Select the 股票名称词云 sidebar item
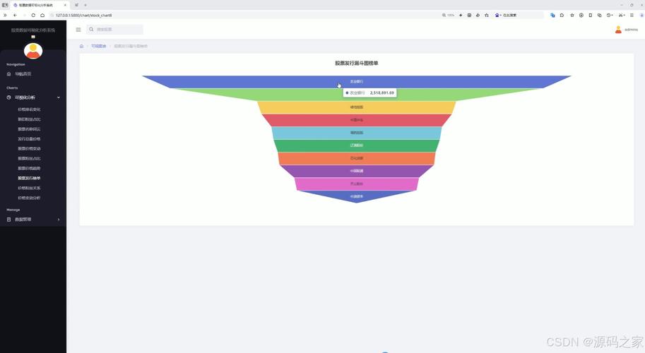This screenshot has width=645, height=353. 29,129
